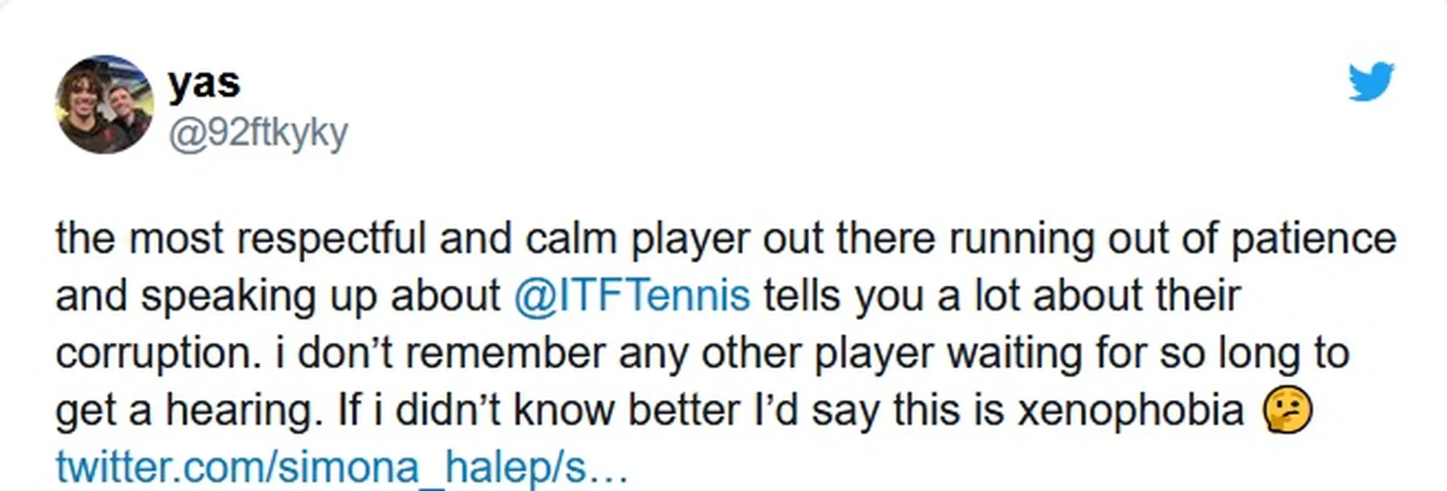
Task: Click the word "xenophobia" in tweet
Action: [1130, 410]
